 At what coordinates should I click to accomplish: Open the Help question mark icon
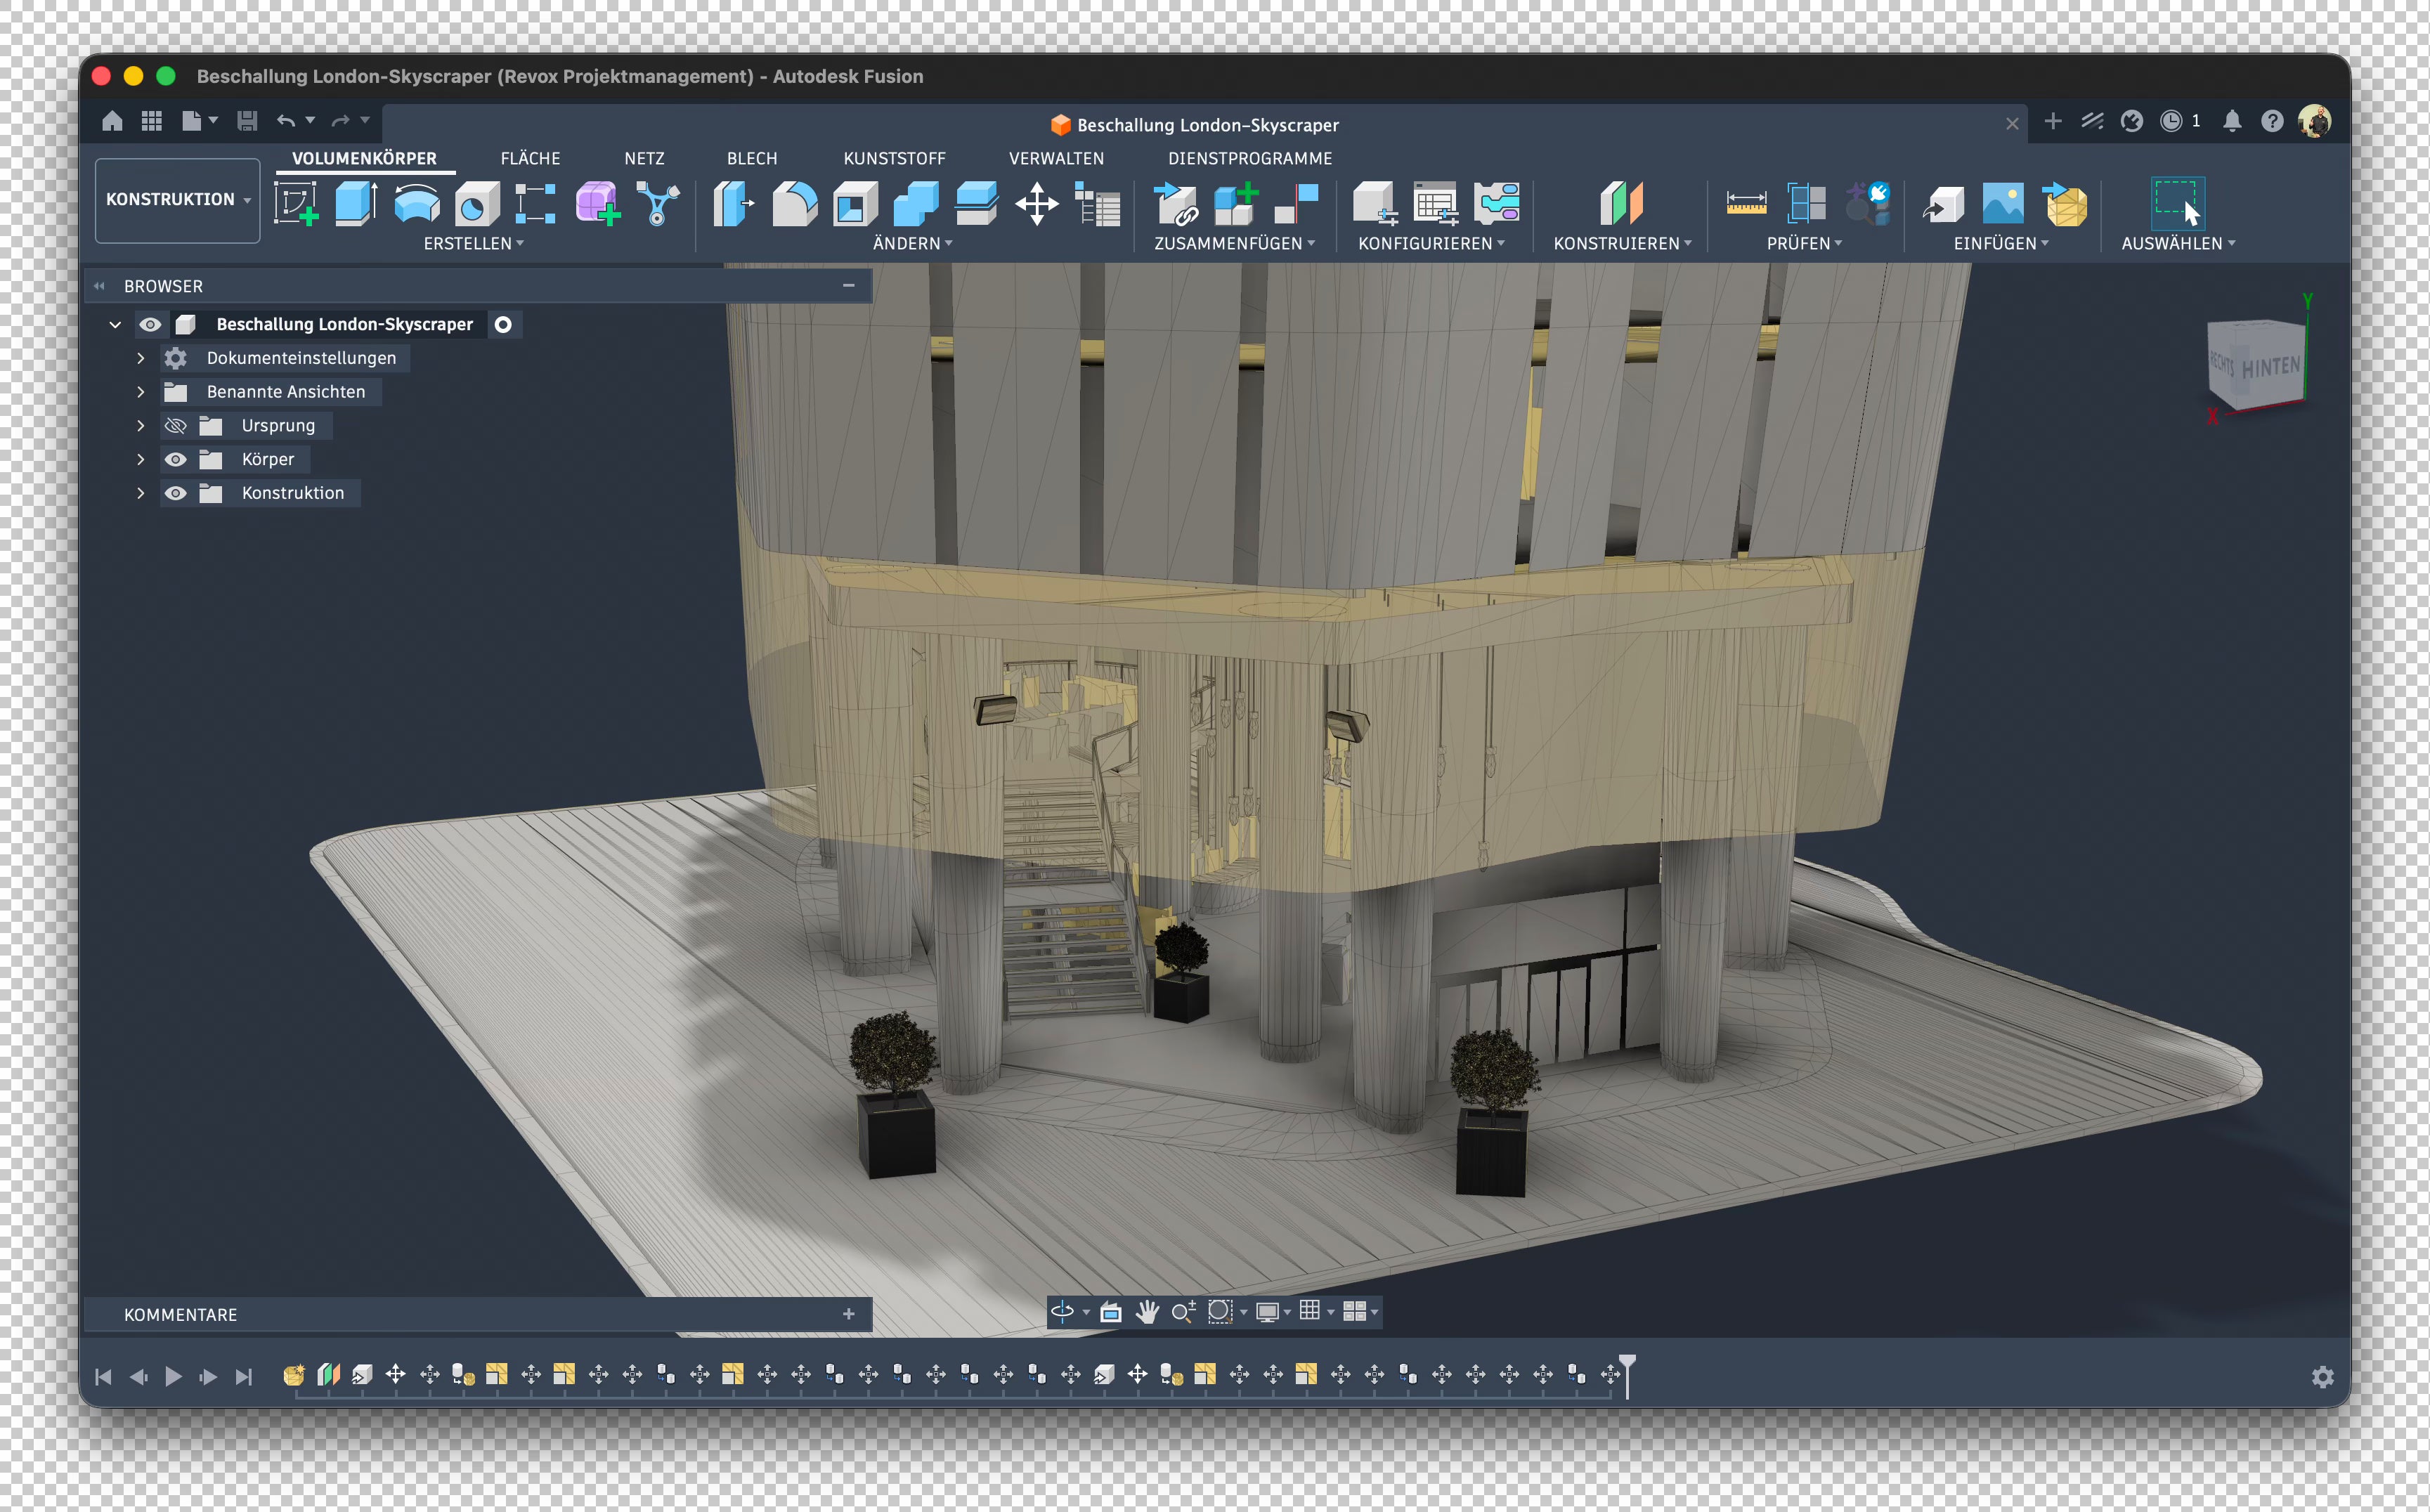2272,121
